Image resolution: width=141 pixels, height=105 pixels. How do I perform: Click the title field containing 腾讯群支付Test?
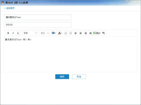coord(38,17)
